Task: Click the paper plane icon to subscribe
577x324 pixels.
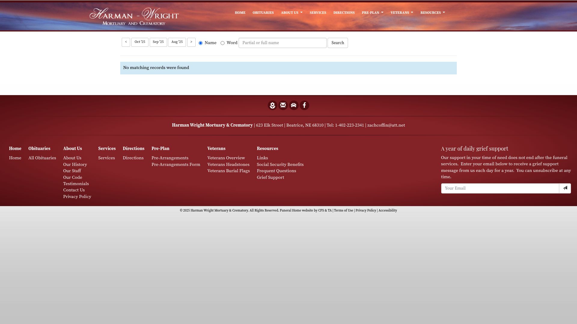Action: click(x=565, y=188)
